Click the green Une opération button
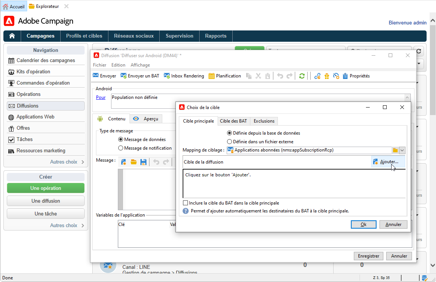 46,188
